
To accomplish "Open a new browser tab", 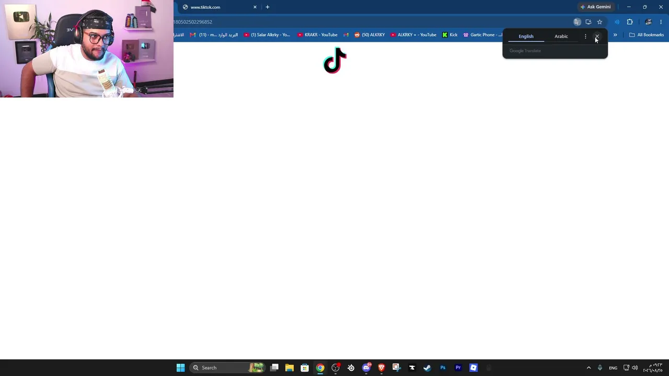I will coord(268,7).
